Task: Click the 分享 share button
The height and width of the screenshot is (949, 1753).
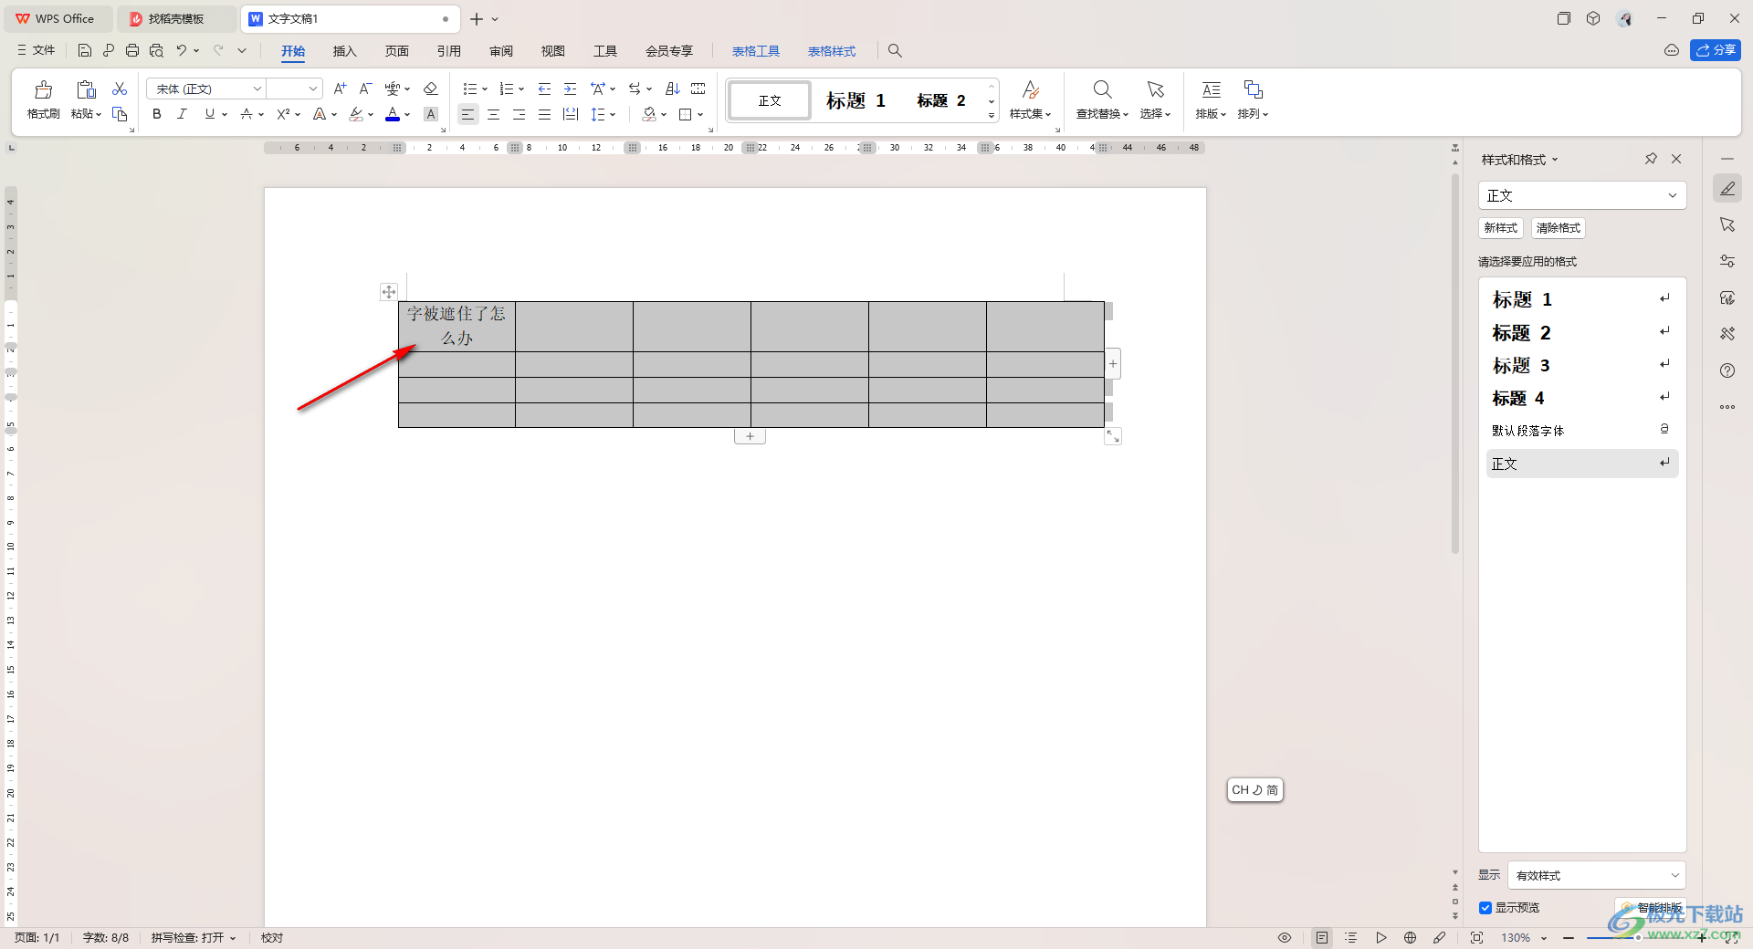Action: [1715, 50]
